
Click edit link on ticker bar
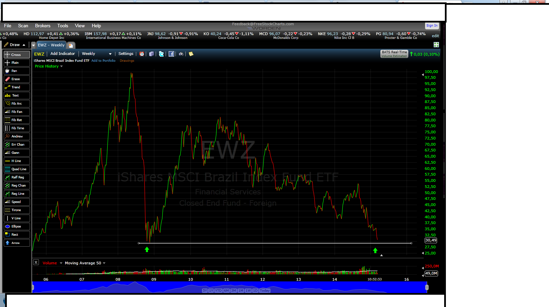tap(435, 36)
